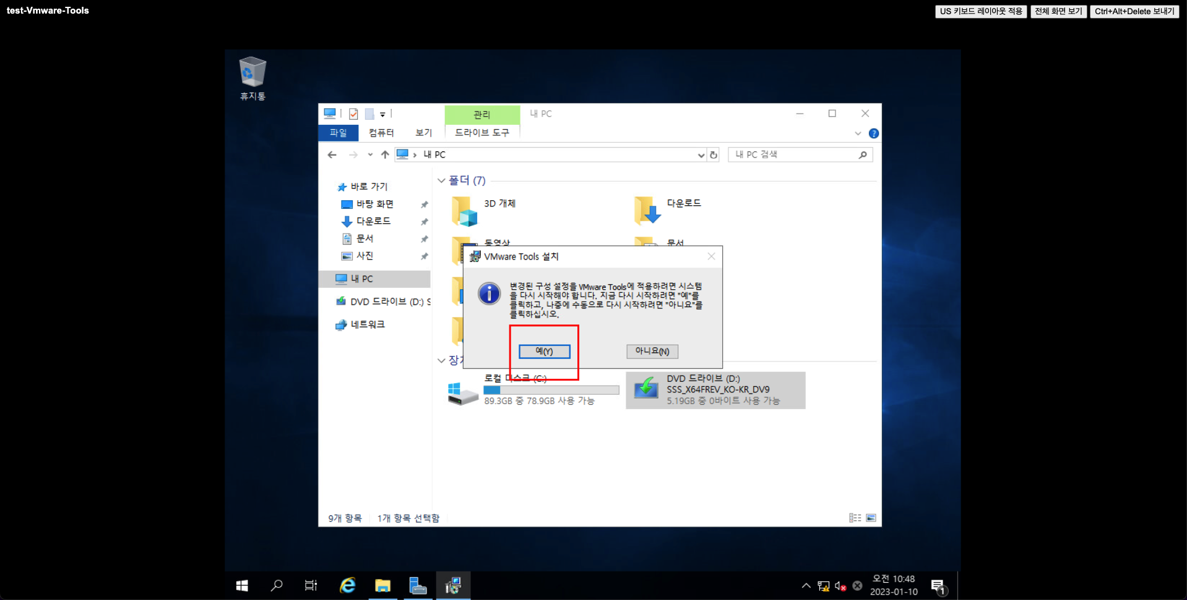
Task: Switch to the 컴퓨터 ribbon tab
Action: pyautogui.click(x=381, y=133)
